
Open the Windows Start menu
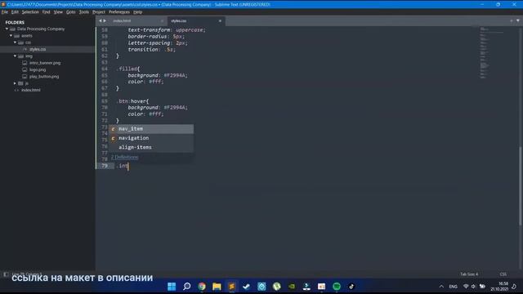click(172, 287)
